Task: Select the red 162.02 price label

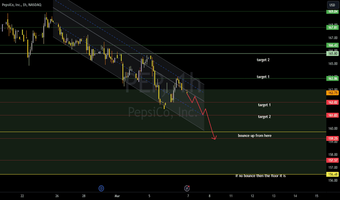Action: coord(332,102)
